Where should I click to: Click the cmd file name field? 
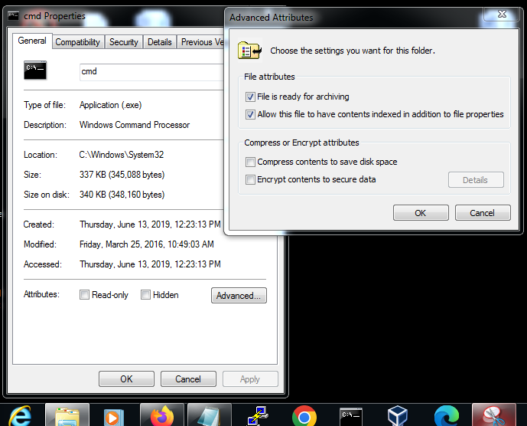pyautogui.click(x=151, y=72)
